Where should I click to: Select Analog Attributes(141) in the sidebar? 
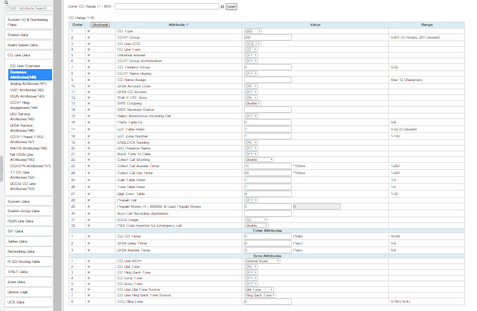click(x=28, y=83)
